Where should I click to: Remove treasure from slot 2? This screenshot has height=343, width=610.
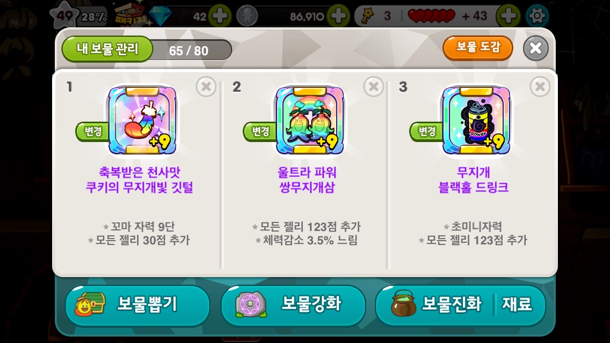tap(374, 86)
